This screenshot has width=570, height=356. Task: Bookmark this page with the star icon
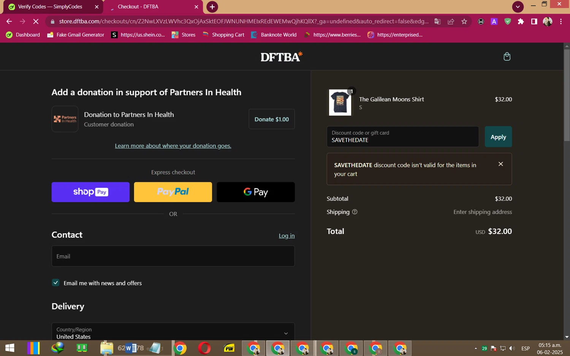(x=464, y=22)
